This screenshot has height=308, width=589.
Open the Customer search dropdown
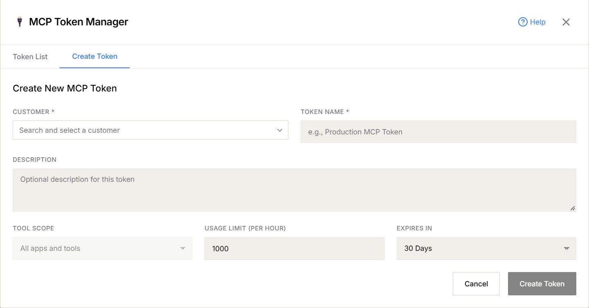tap(151, 130)
